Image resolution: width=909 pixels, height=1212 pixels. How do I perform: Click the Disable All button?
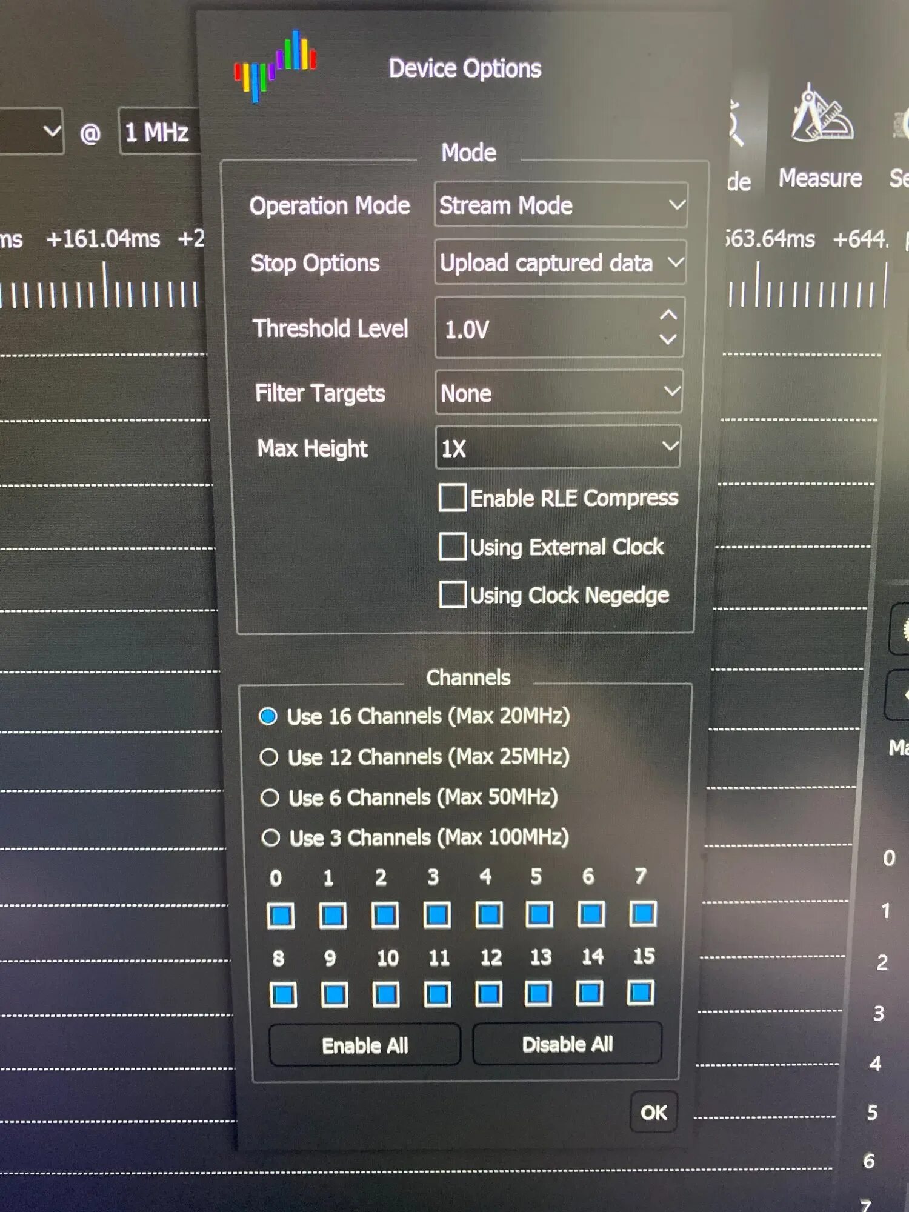[x=567, y=1044]
